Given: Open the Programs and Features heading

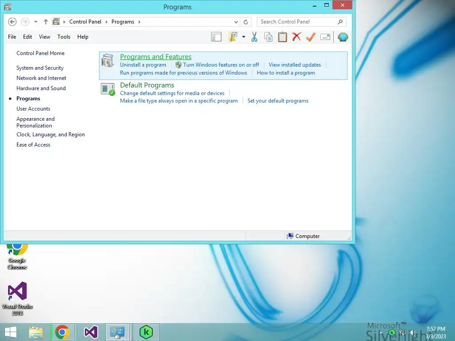Looking at the screenshot, I should click(x=156, y=56).
